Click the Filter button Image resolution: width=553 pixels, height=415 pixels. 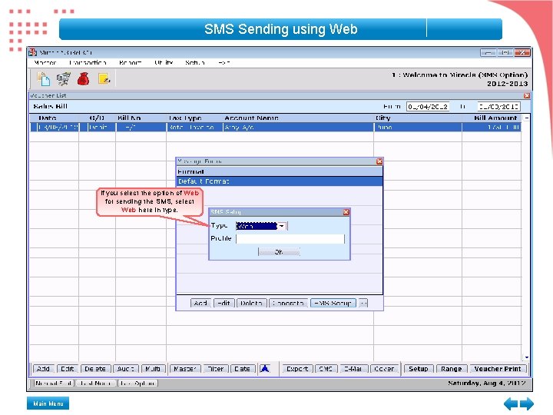(x=216, y=369)
